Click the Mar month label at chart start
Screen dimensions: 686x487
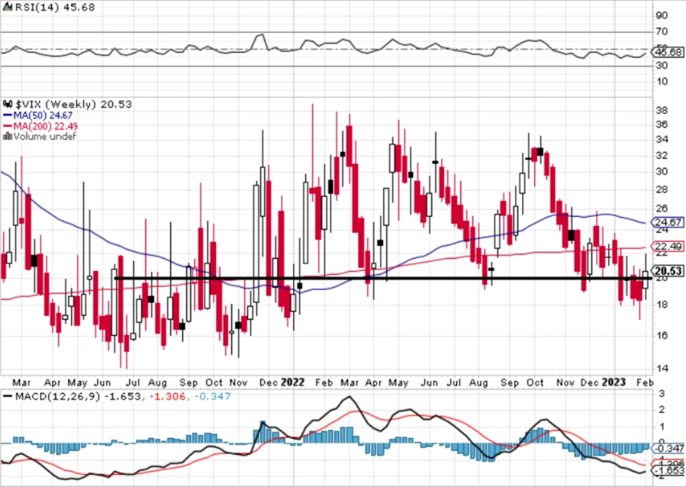click(x=21, y=382)
